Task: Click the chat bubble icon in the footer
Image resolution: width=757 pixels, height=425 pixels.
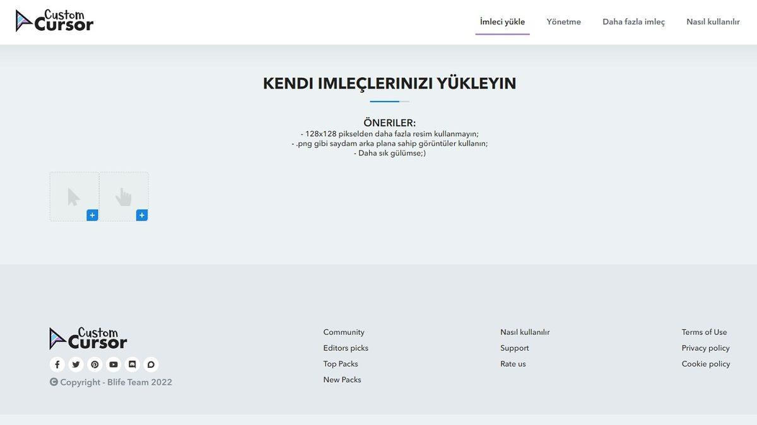Action: point(151,365)
